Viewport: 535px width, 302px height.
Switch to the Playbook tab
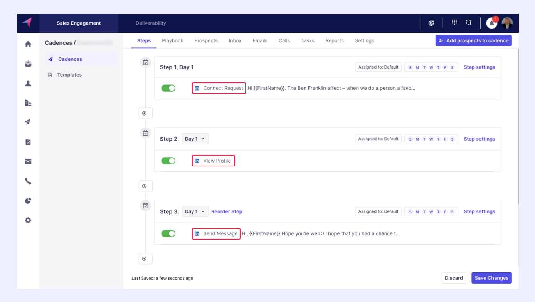coord(172,40)
